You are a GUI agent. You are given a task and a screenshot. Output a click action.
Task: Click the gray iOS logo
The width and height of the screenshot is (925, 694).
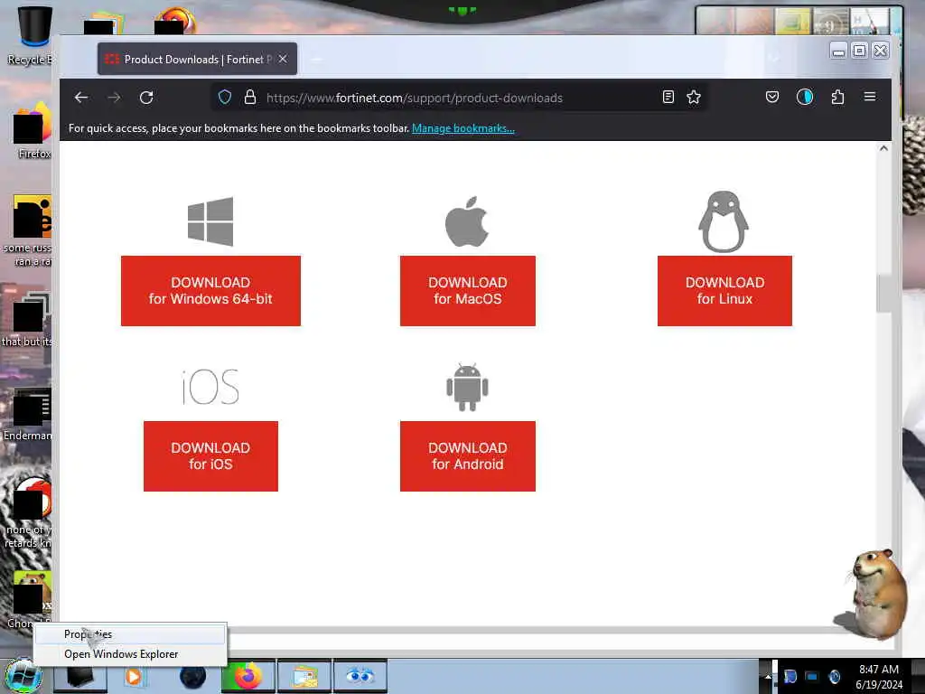point(210,388)
